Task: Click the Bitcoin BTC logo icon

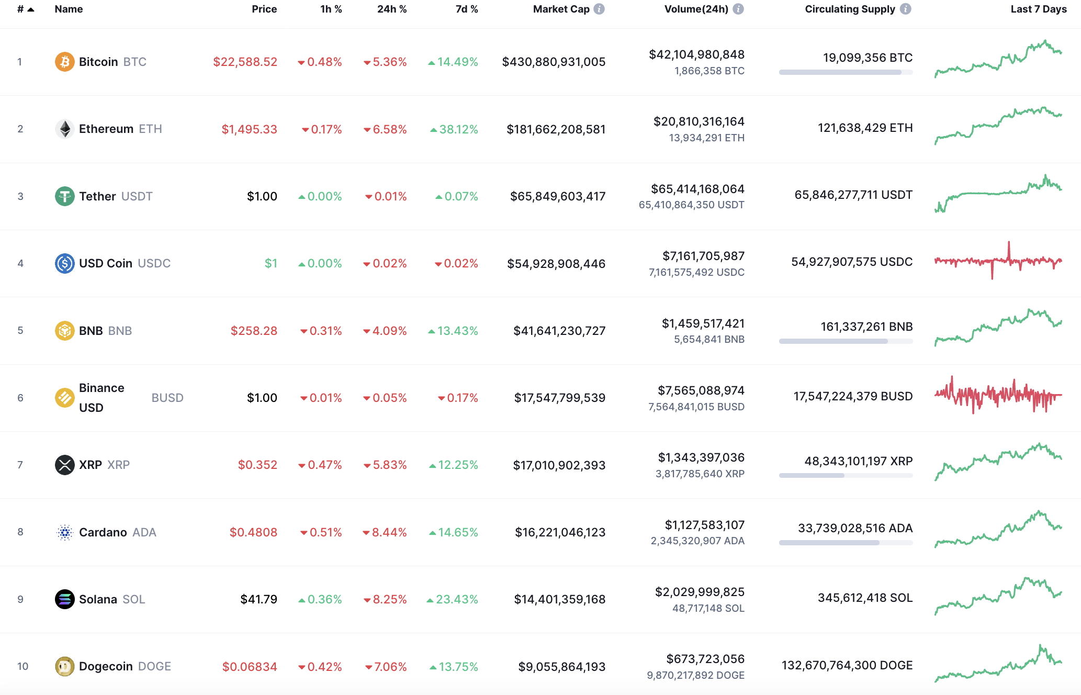Action: (64, 61)
